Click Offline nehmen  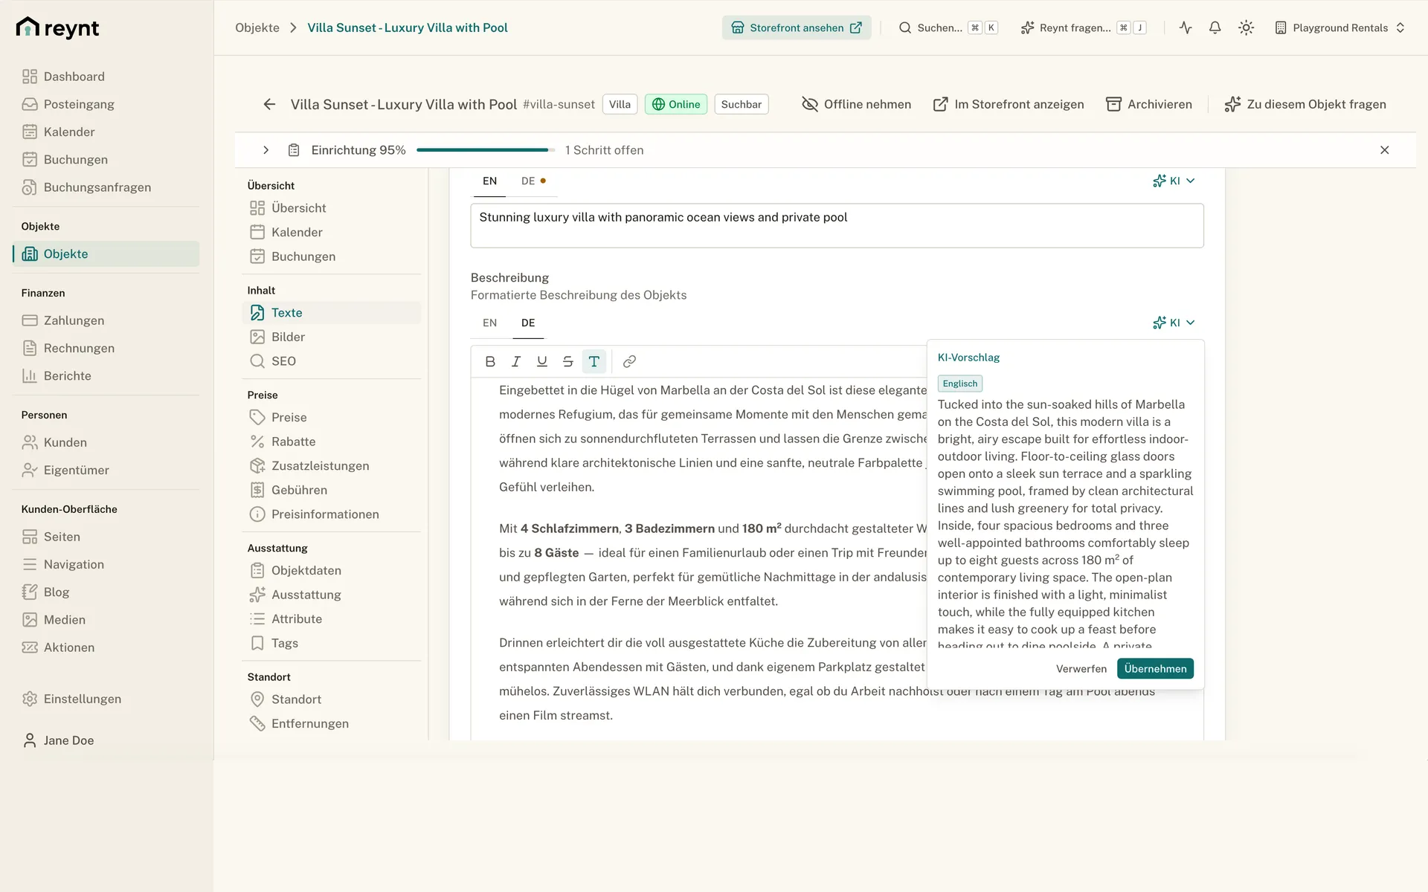857,104
